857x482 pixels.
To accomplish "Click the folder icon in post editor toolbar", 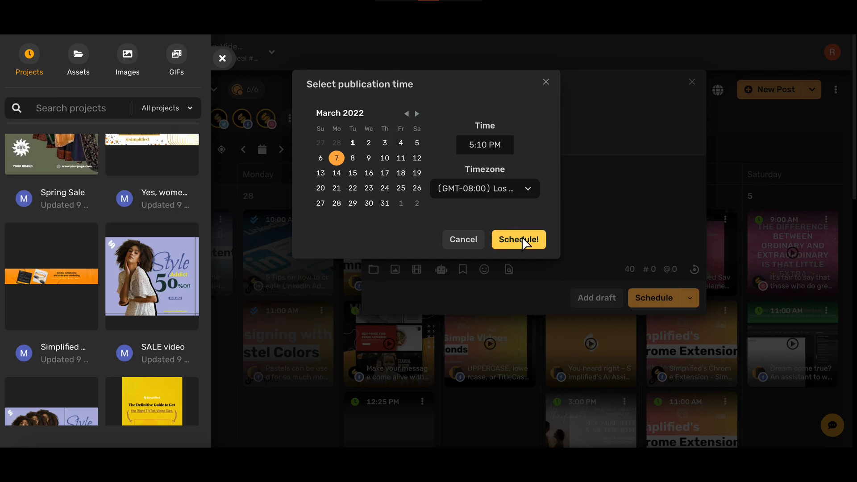I will (x=374, y=269).
